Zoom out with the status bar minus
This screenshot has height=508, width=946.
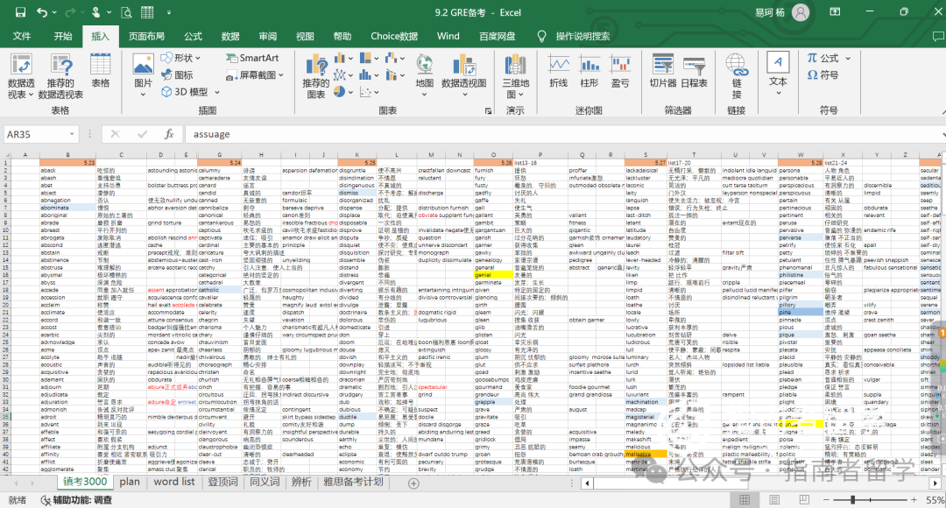(x=826, y=500)
